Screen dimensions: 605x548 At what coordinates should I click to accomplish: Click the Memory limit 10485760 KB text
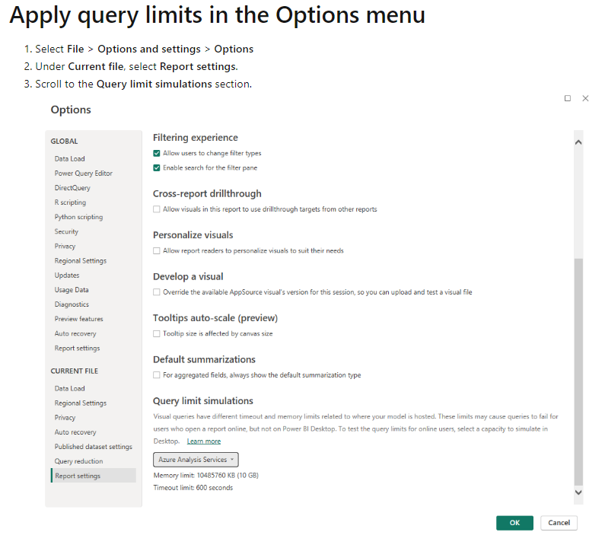point(205,476)
